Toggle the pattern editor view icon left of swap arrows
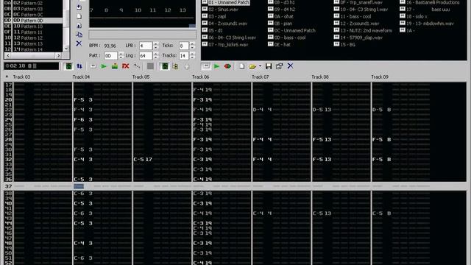471x265 pixels. click(68, 66)
